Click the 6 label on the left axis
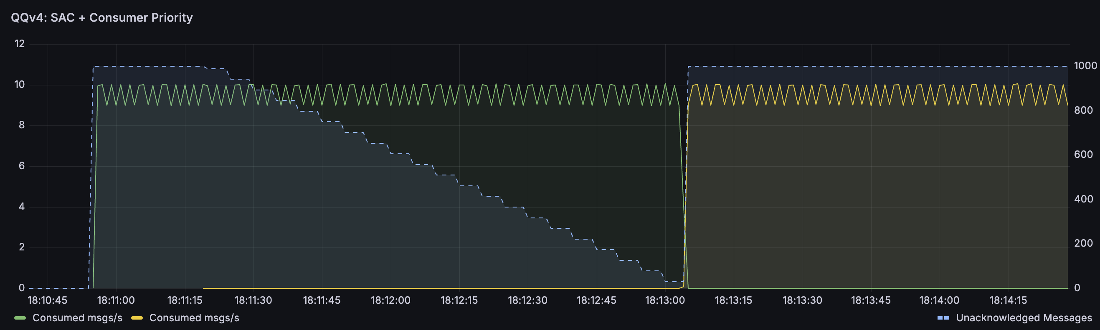Screen dimensions: 1100x330 click(x=22, y=166)
